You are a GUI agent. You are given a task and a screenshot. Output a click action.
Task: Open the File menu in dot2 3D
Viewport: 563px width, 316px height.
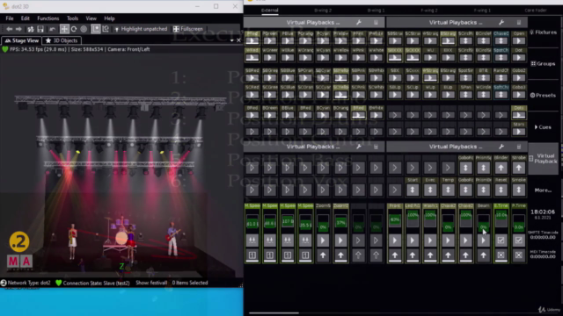tap(10, 18)
